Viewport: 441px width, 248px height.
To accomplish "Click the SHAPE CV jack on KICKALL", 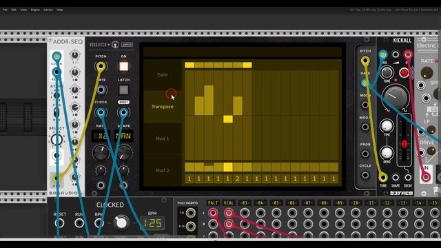I will (x=396, y=178).
